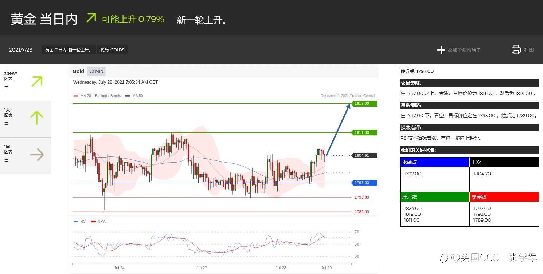Click the printer icon
Screen dimensions: 543x274
point(516,50)
